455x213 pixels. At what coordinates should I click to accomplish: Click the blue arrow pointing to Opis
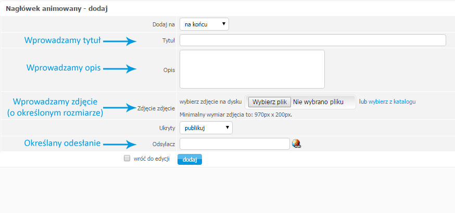pyautogui.click(x=120, y=69)
